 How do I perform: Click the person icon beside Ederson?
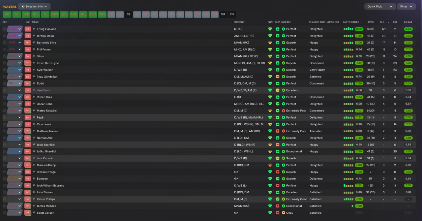(34, 179)
